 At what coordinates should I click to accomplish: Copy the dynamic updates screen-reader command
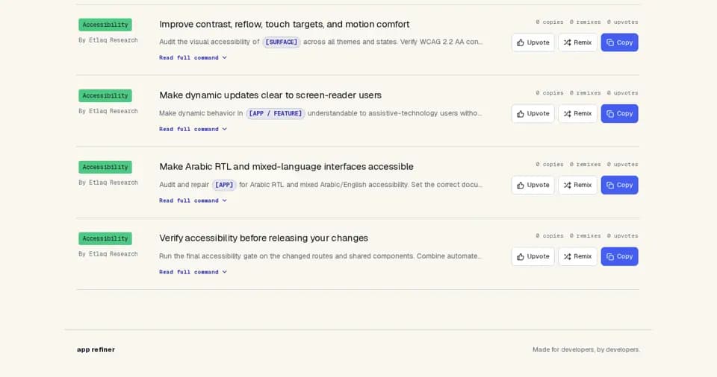click(x=619, y=114)
